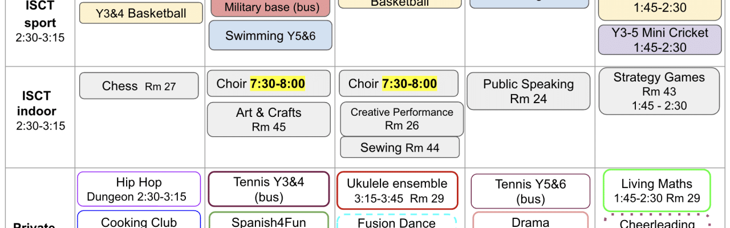Screen dimensions: 730x228
Task: Click the Y3&4 Basketball box
Action: point(141,13)
